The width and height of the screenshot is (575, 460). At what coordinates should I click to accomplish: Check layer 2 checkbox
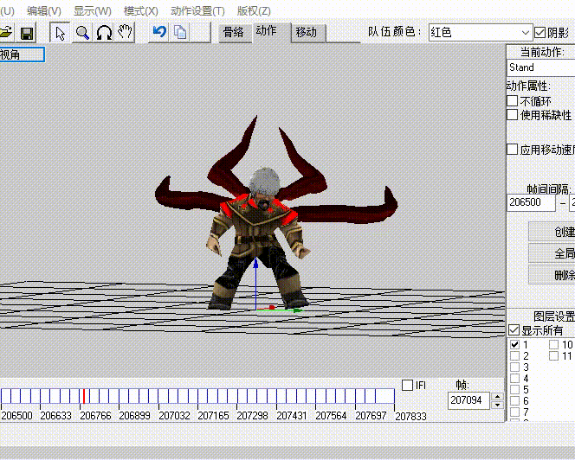coord(515,356)
